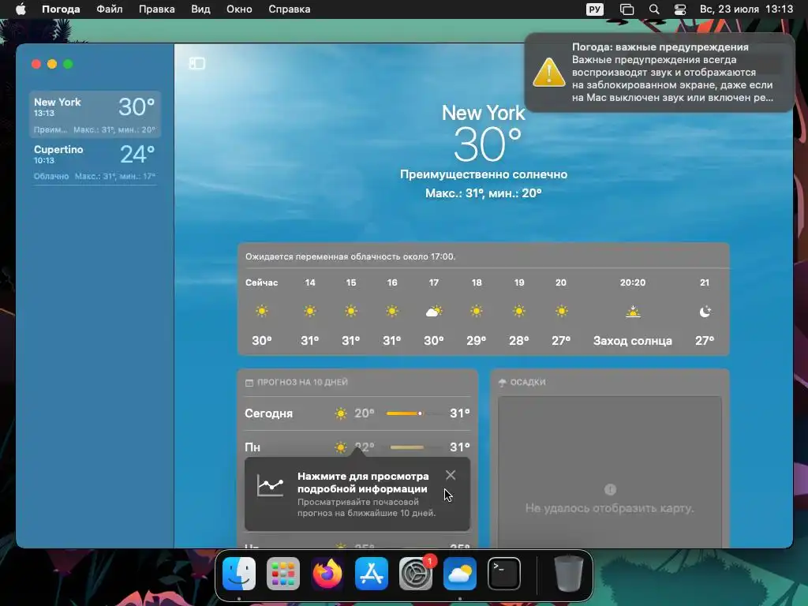Click the sun icon for hour 18
Image resolution: width=808 pixels, height=606 pixels.
pos(477,311)
